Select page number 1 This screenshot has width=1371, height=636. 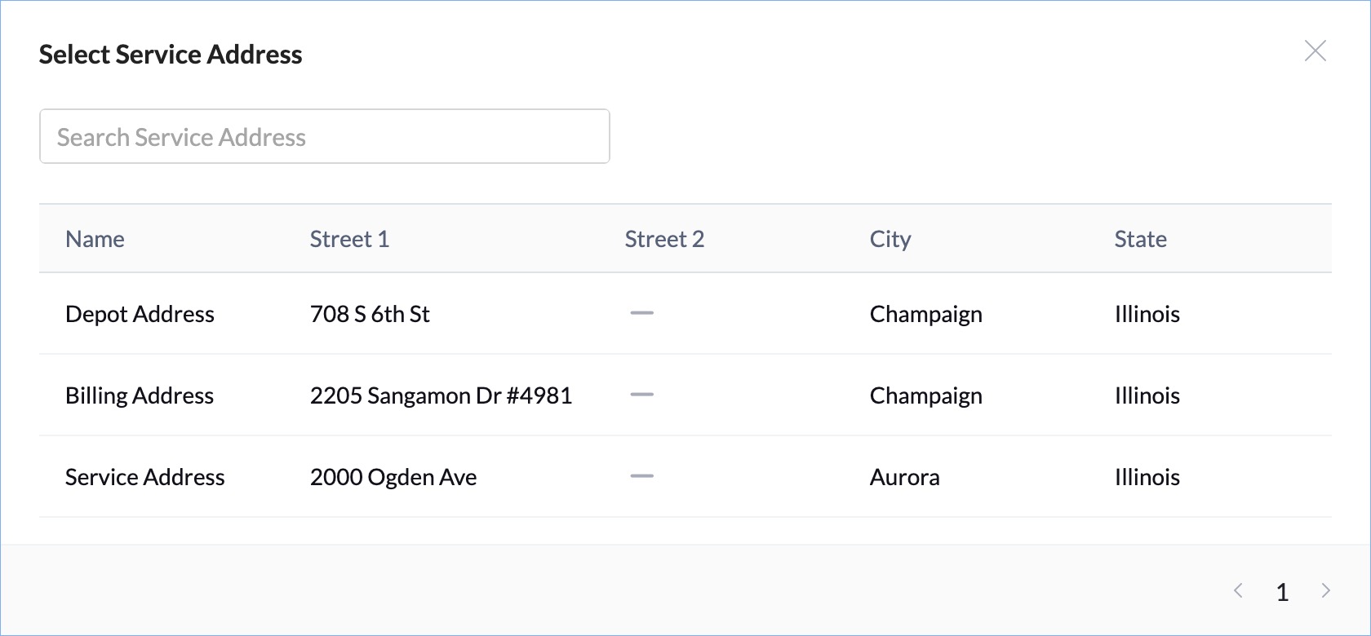tap(1282, 592)
